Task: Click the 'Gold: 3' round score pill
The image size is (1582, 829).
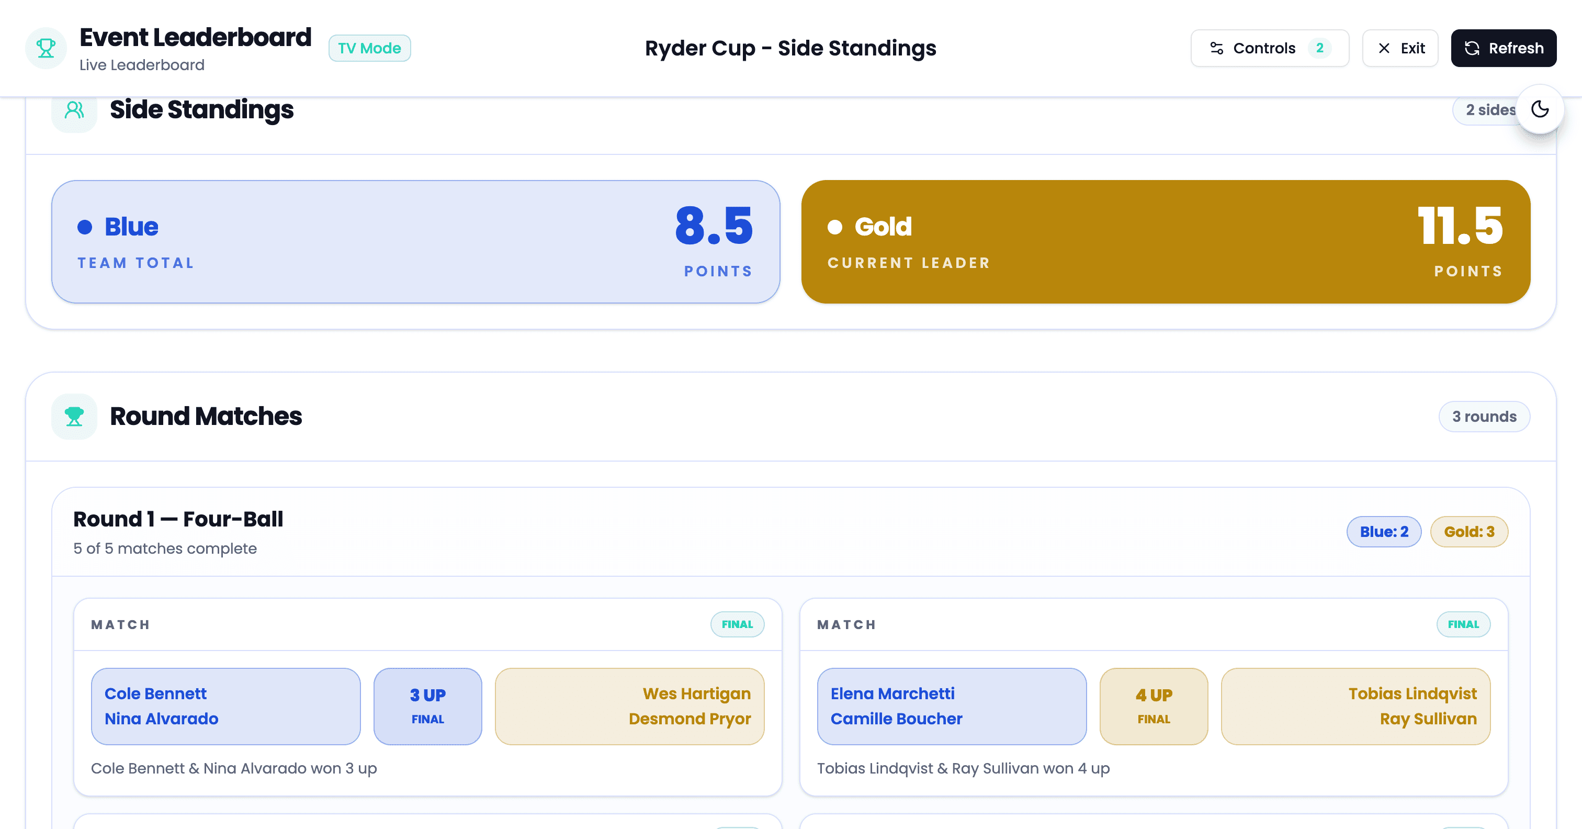Action: point(1469,532)
